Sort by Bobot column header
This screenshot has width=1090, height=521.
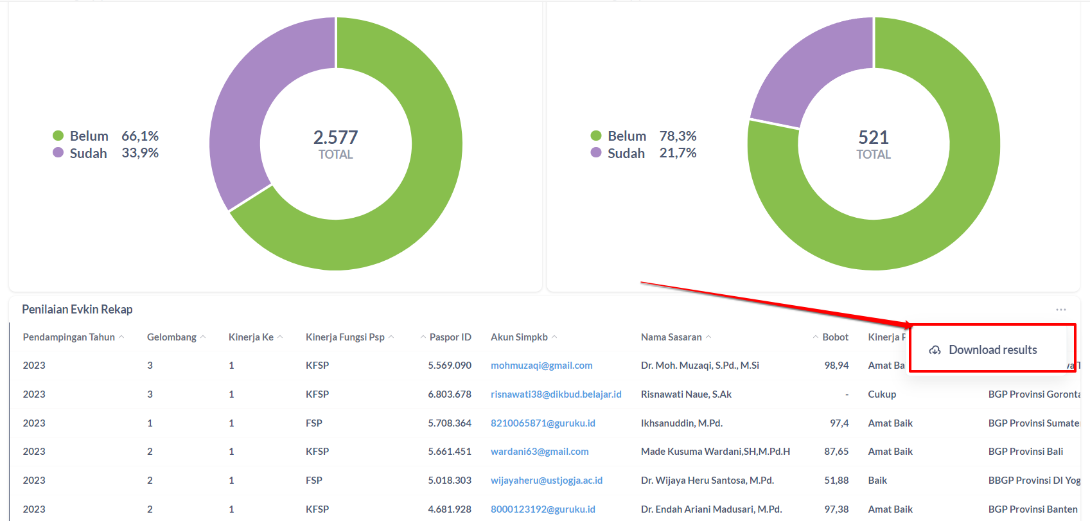pyautogui.click(x=831, y=337)
